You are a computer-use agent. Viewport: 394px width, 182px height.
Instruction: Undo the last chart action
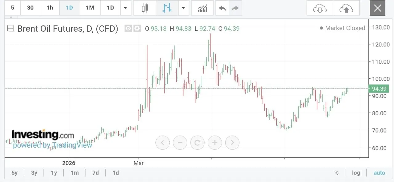[222, 8]
